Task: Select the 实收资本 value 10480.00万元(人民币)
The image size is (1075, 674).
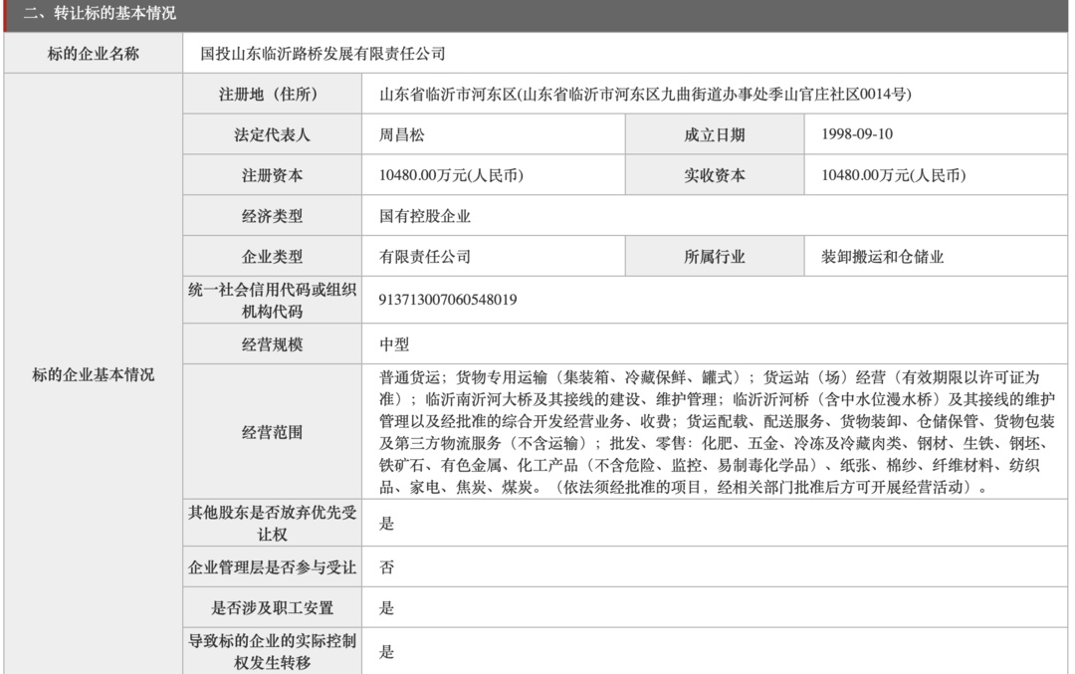Action: (x=893, y=175)
